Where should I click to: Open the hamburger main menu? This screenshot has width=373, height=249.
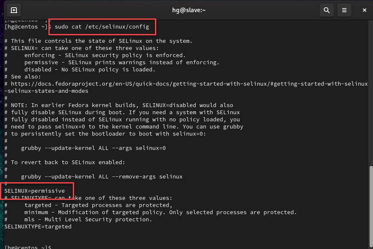[x=344, y=10]
